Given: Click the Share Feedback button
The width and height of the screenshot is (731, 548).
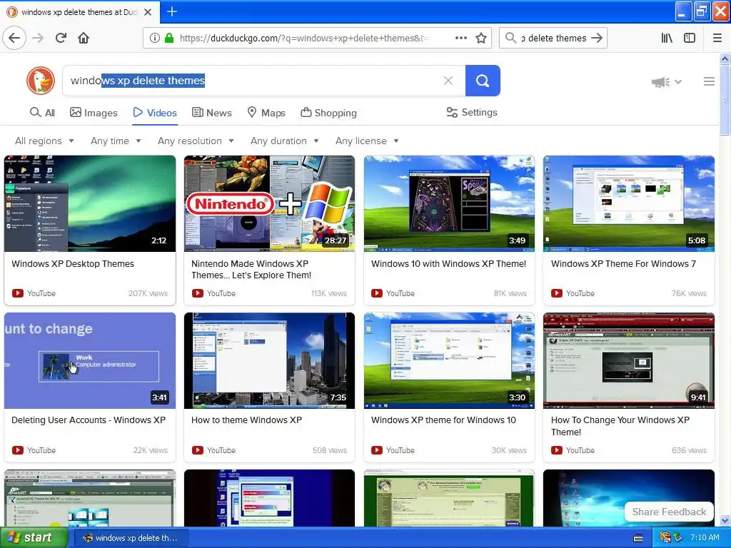Looking at the screenshot, I should 669,512.
